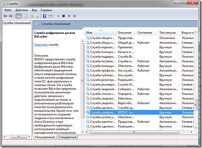Select the Служба профиле... row name

tap(103, 70)
